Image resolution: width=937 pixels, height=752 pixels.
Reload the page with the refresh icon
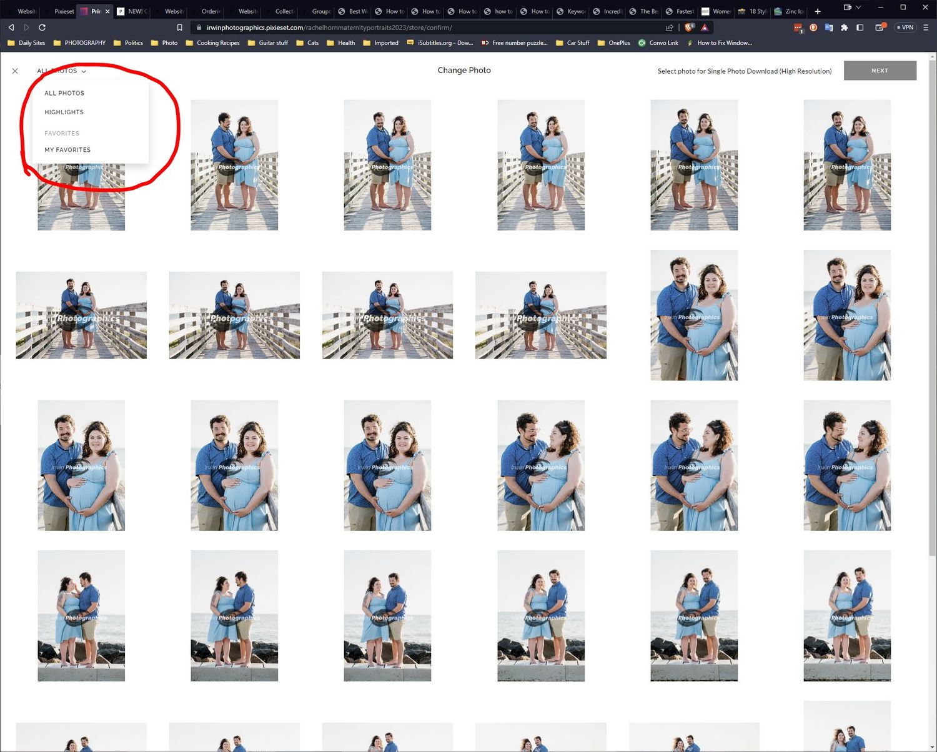[x=42, y=27]
